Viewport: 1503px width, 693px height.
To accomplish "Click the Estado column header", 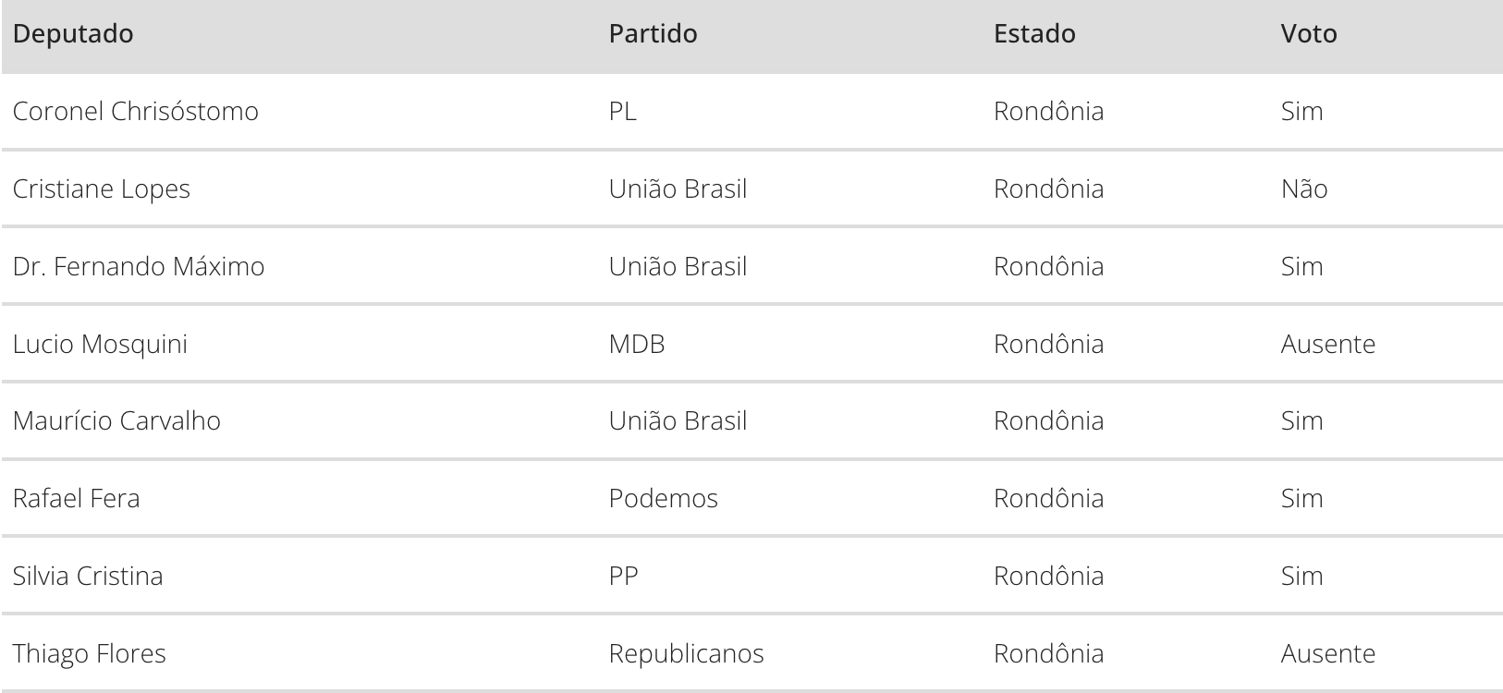I will pyautogui.click(x=1034, y=34).
